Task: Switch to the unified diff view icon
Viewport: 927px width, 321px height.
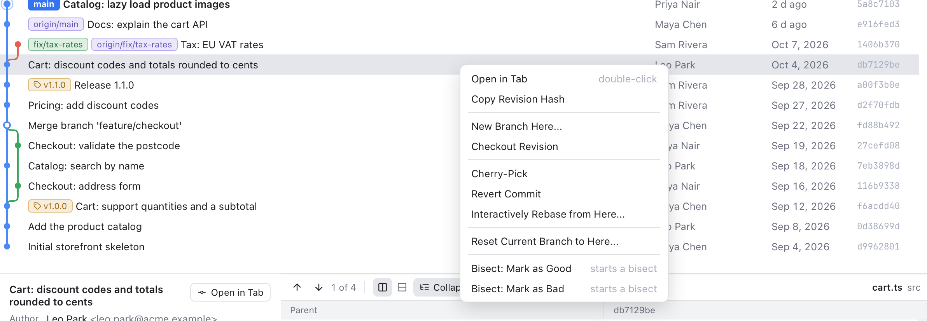Action: [402, 287]
